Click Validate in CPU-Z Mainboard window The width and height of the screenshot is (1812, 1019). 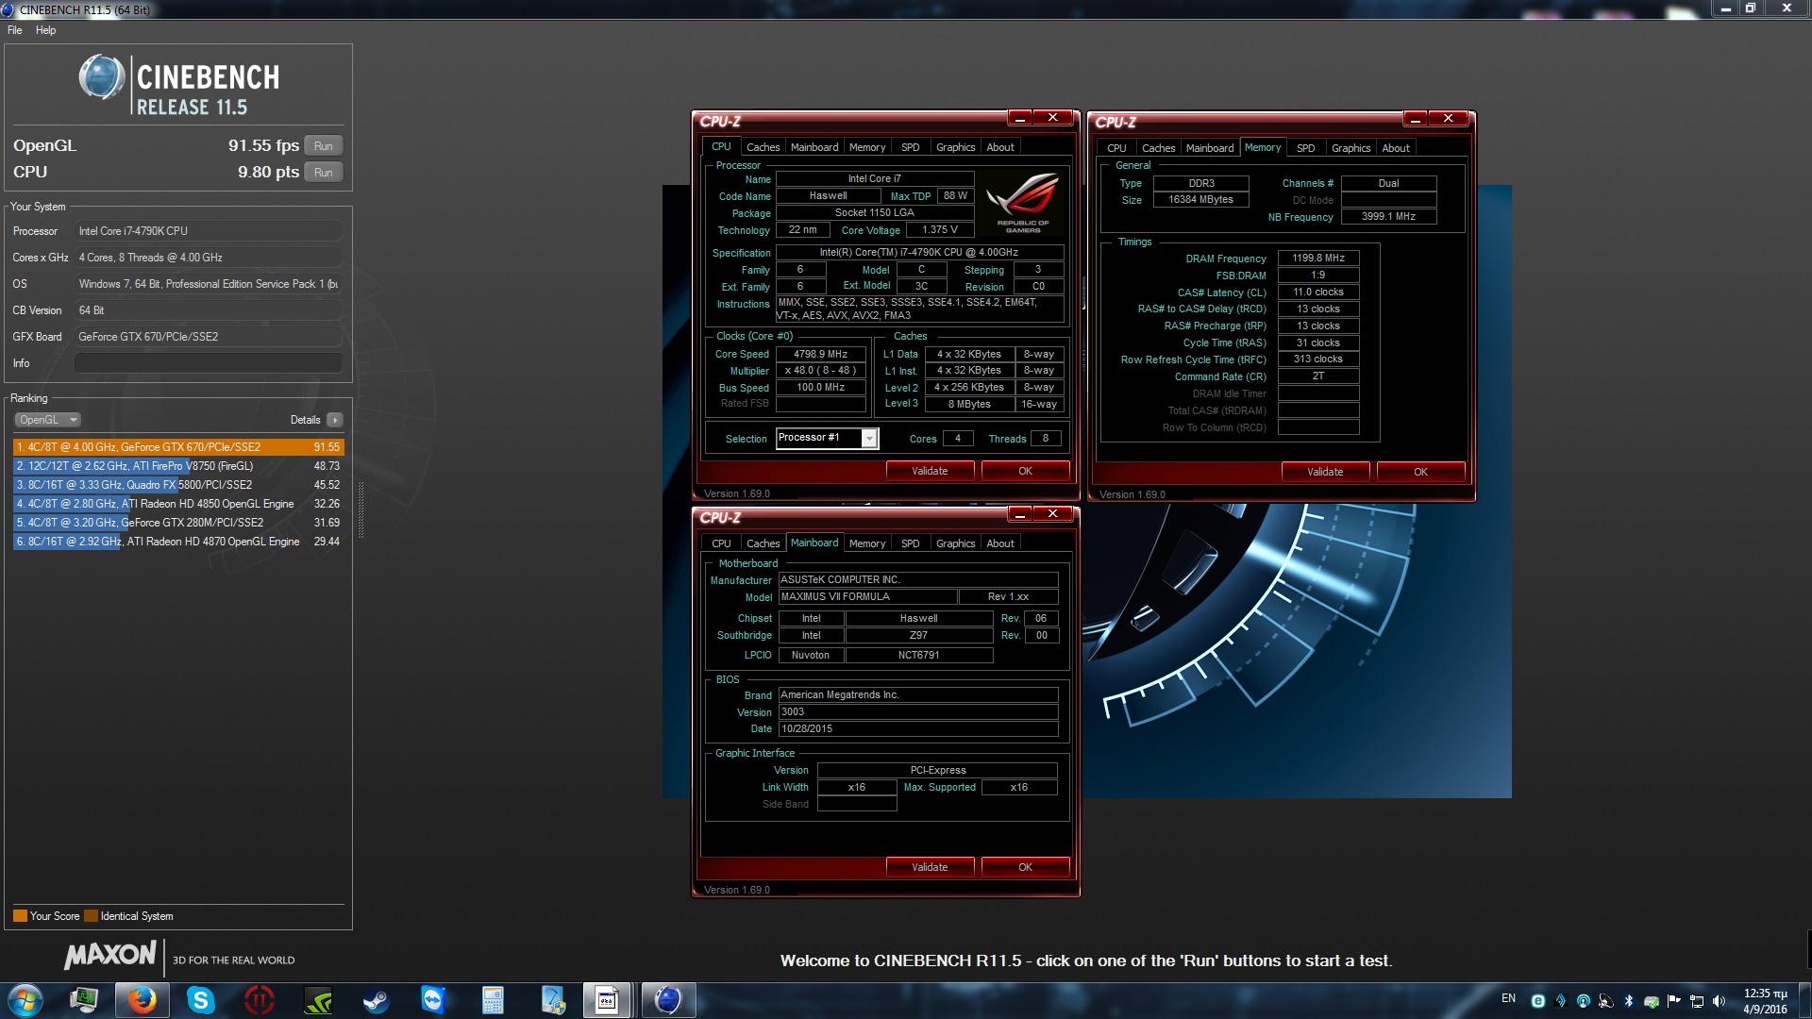(930, 867)
